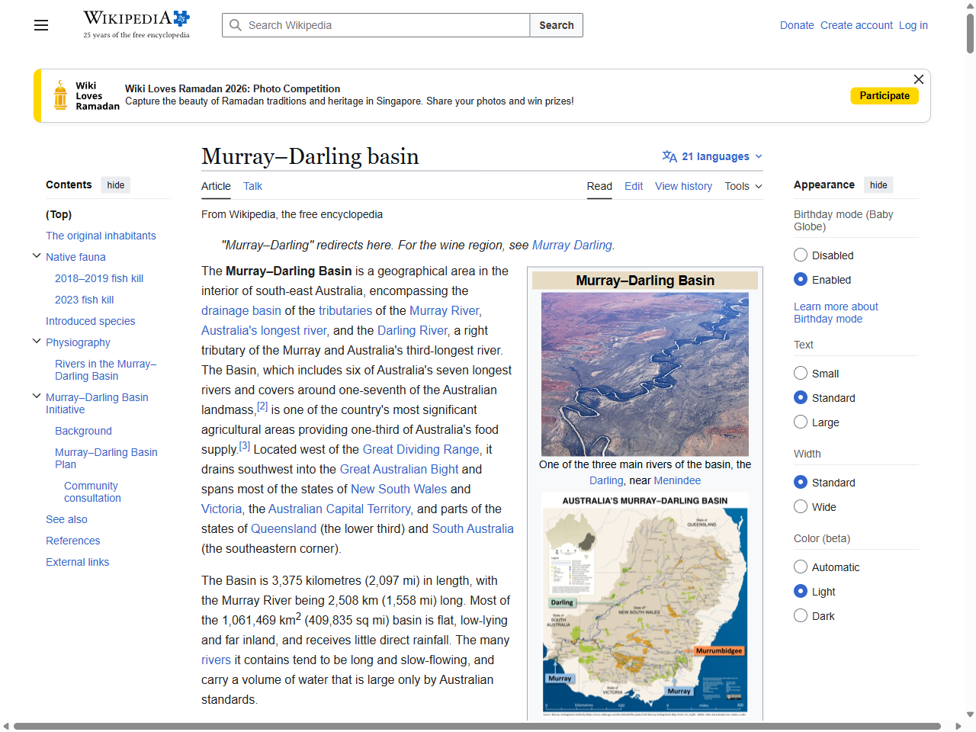Go to Introduced species section
Viewport: 976px width, 732px height.
click(x=90, y=321)
